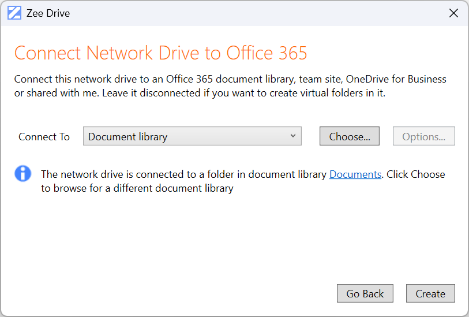The image size is (469, 317).
Task: Follow the Documents hyperlink
Action: tap(355, 174)
